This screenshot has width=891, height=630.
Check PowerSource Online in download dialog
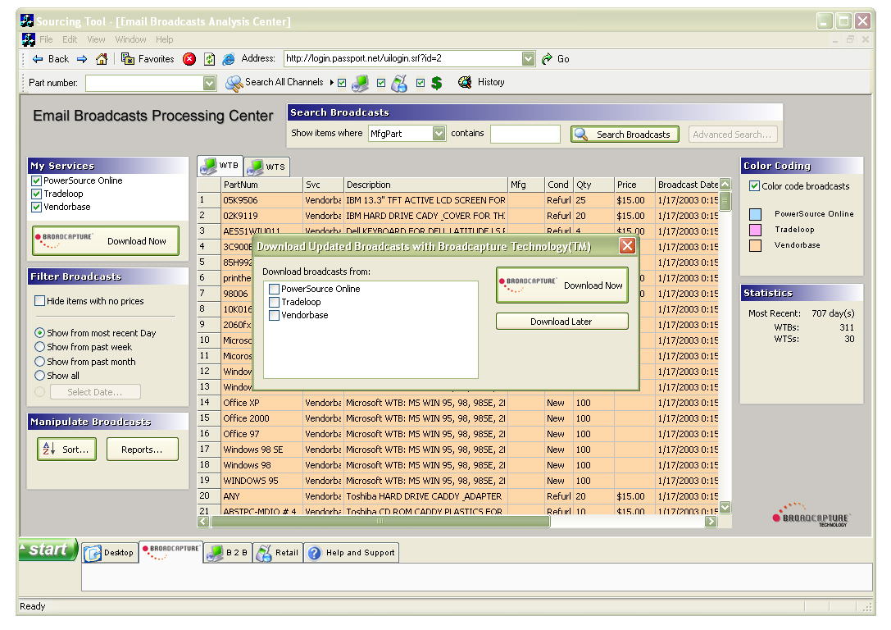[274, 289]
